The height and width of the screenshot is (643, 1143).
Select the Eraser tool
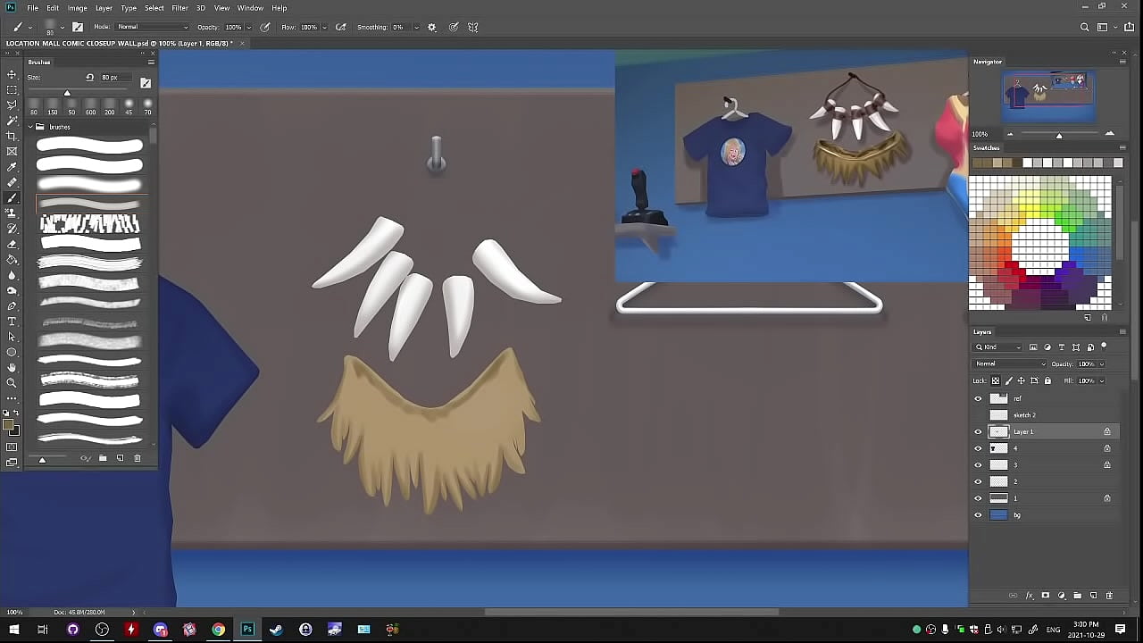point(12,244)
